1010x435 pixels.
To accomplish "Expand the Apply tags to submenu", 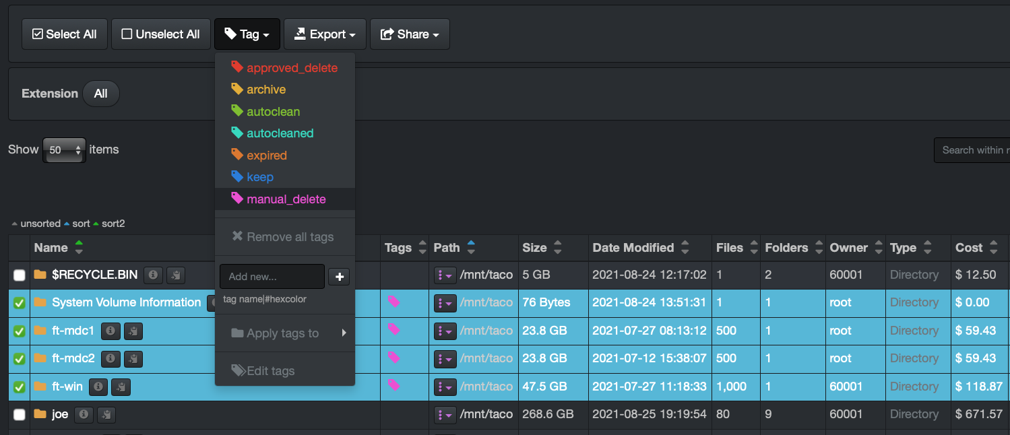I will [x=282, y=333].
